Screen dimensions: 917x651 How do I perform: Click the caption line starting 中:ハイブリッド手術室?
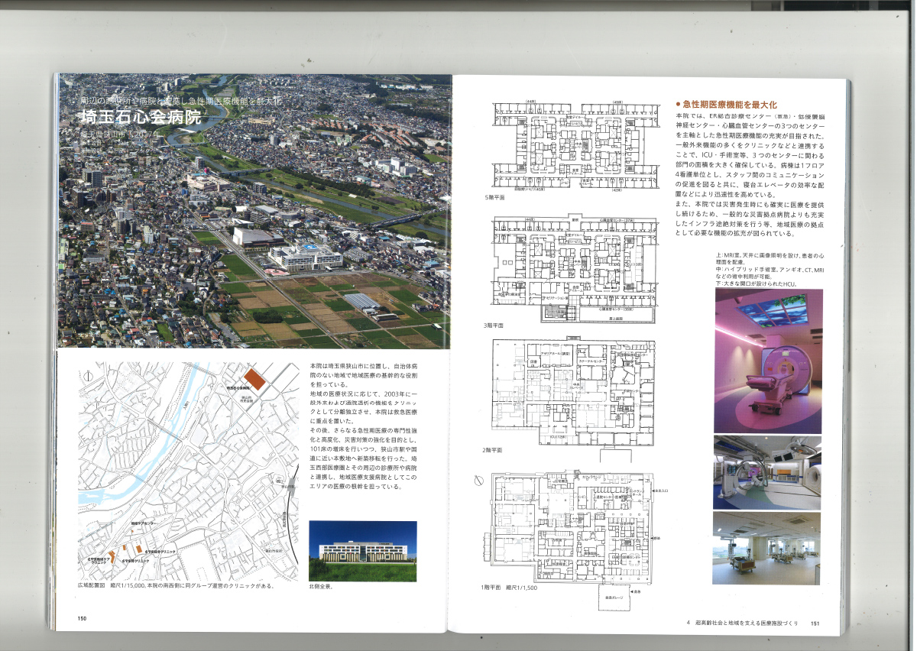[770, 270]
